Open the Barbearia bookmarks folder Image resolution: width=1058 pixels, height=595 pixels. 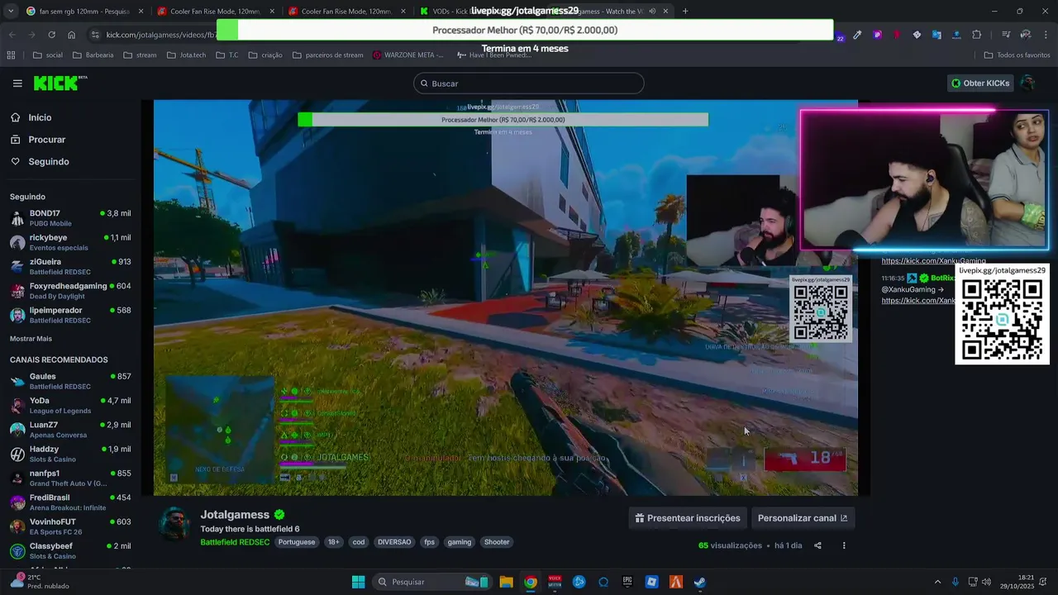(93, 55)
